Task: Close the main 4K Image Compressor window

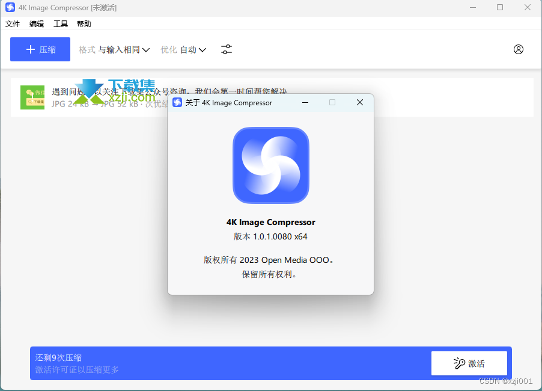Action: point(527,7)
